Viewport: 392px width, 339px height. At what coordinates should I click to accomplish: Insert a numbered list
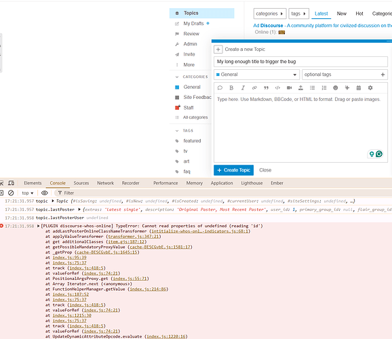pyautogui.click(x=324, y=87)
